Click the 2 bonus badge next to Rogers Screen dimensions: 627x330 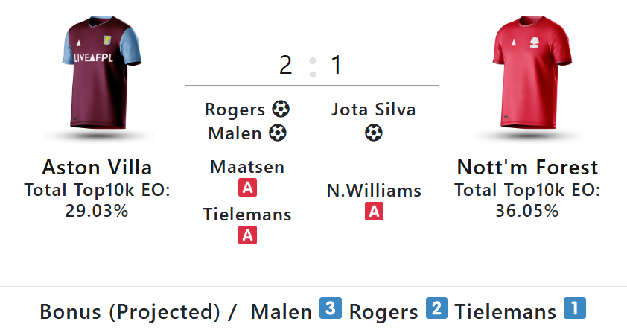pos(436,308)
